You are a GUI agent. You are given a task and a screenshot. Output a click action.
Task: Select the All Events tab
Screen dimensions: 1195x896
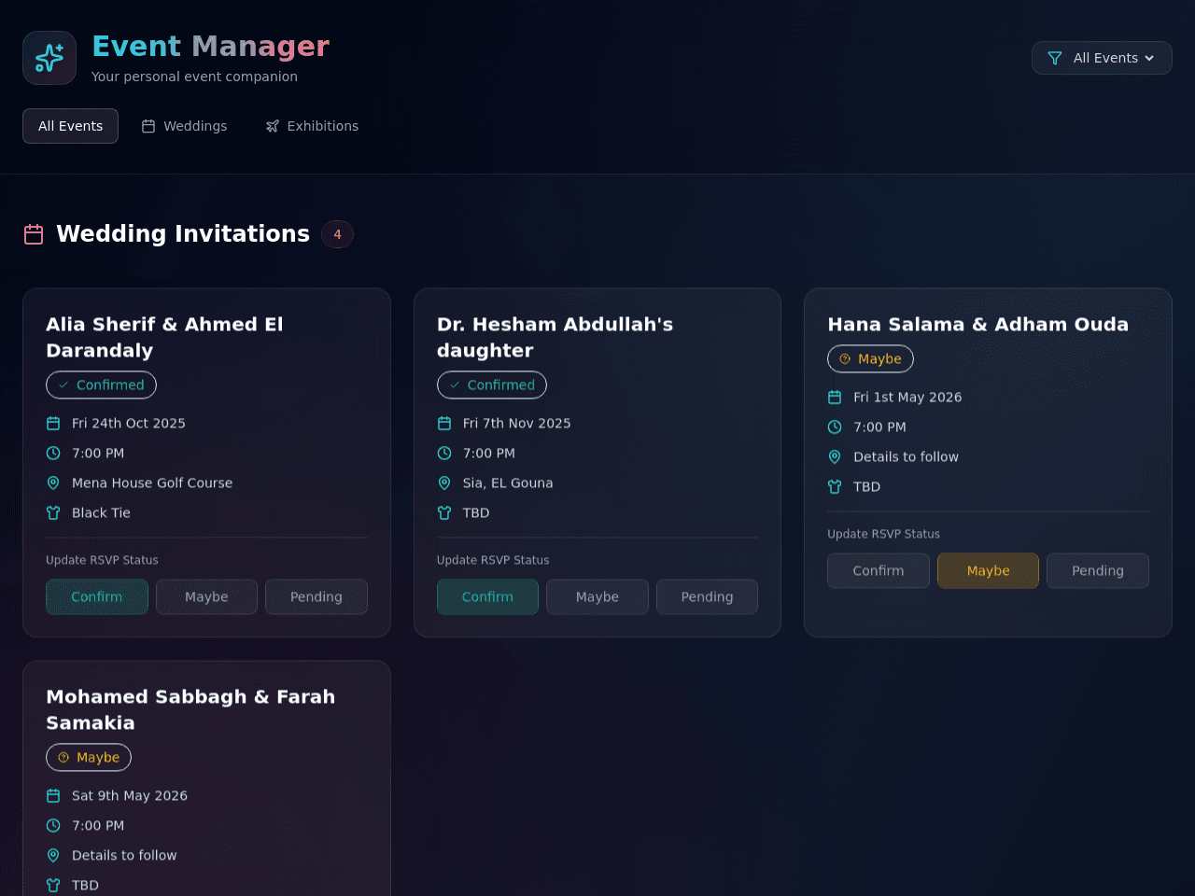click(70, 126)
